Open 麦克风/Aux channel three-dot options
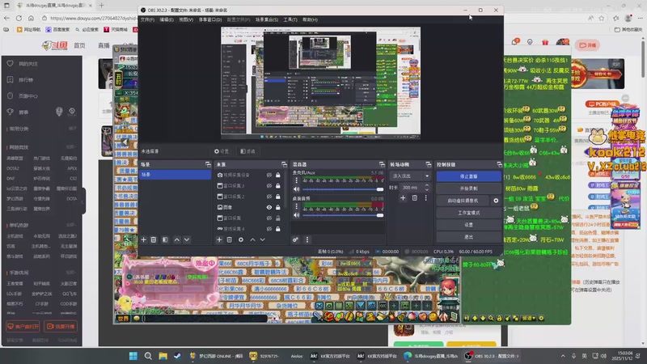Screen dimensions: 647x364 tap(296, 180)
